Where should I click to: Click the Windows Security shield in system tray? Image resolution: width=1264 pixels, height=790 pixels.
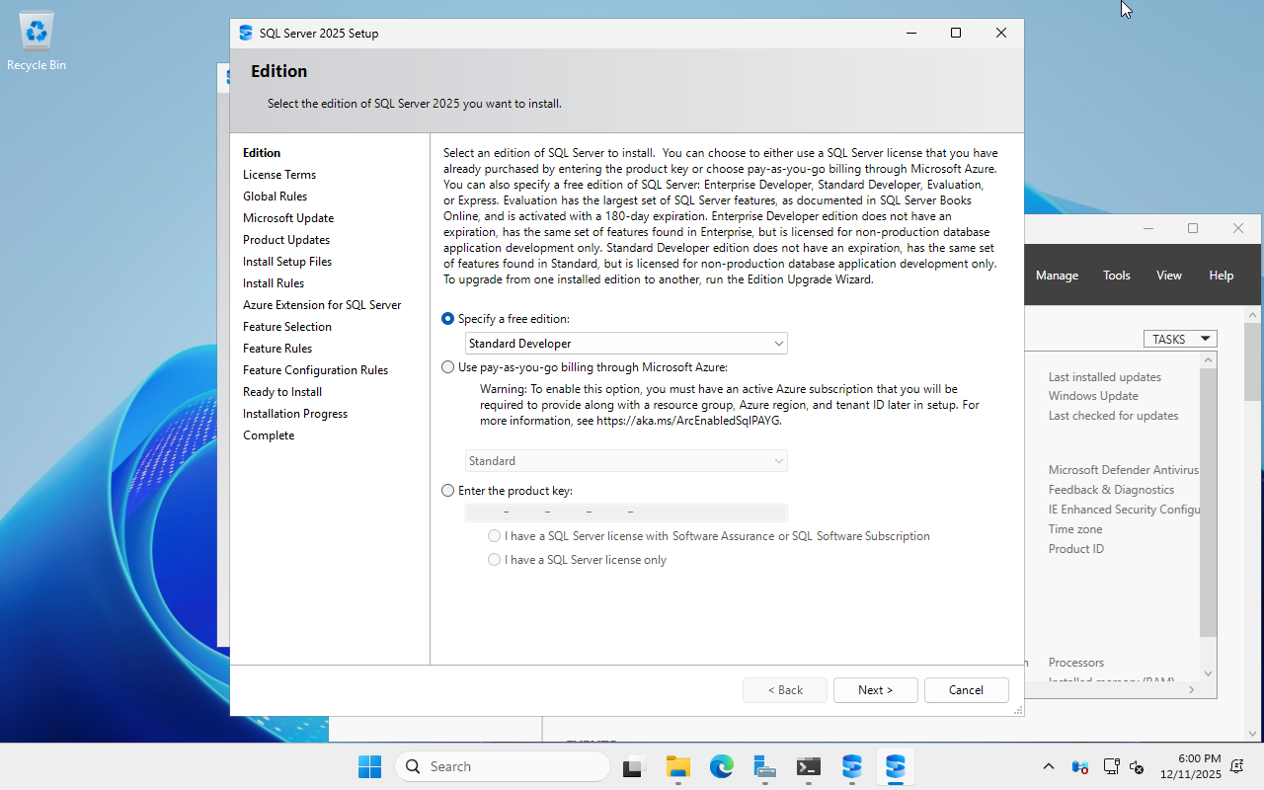pos(1079,766)
